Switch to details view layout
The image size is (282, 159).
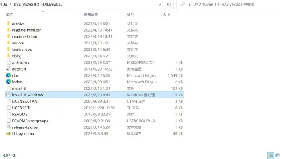pyautogui.click(x=270, y=156)
